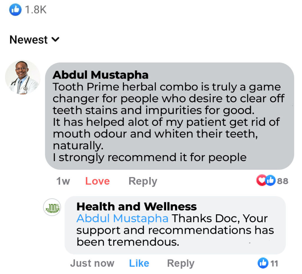The width and height of the screenshot is (302, 274).
Task: Open Abdul Mustapha's profile picture
Action: tap(23, 77)
